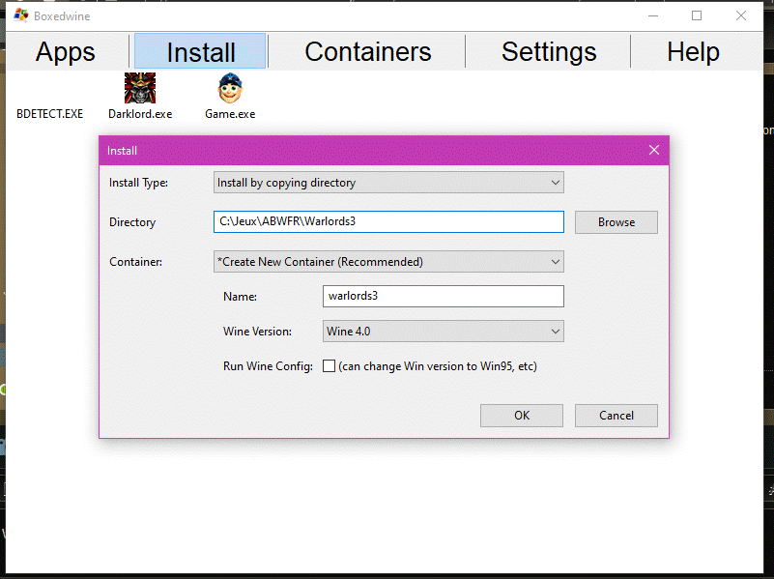
Task: Close the Boxedwine window
Action: [741, 15]
